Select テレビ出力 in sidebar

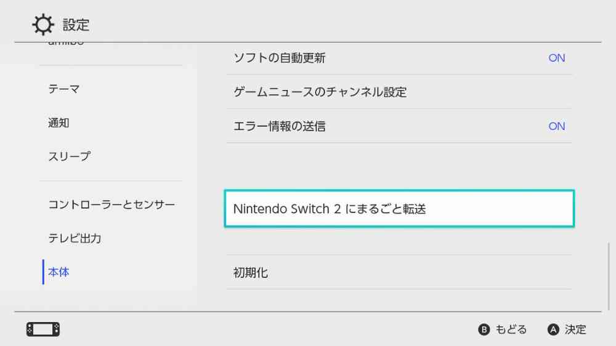75,238
